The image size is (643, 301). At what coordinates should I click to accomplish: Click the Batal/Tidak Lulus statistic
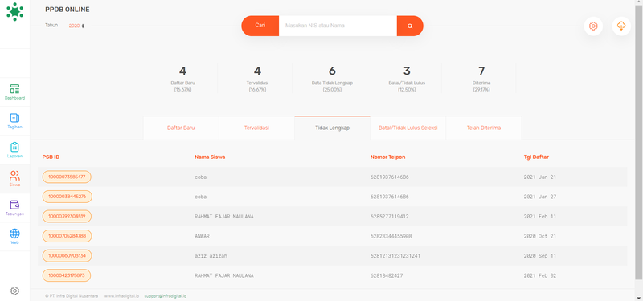[407, 78]
